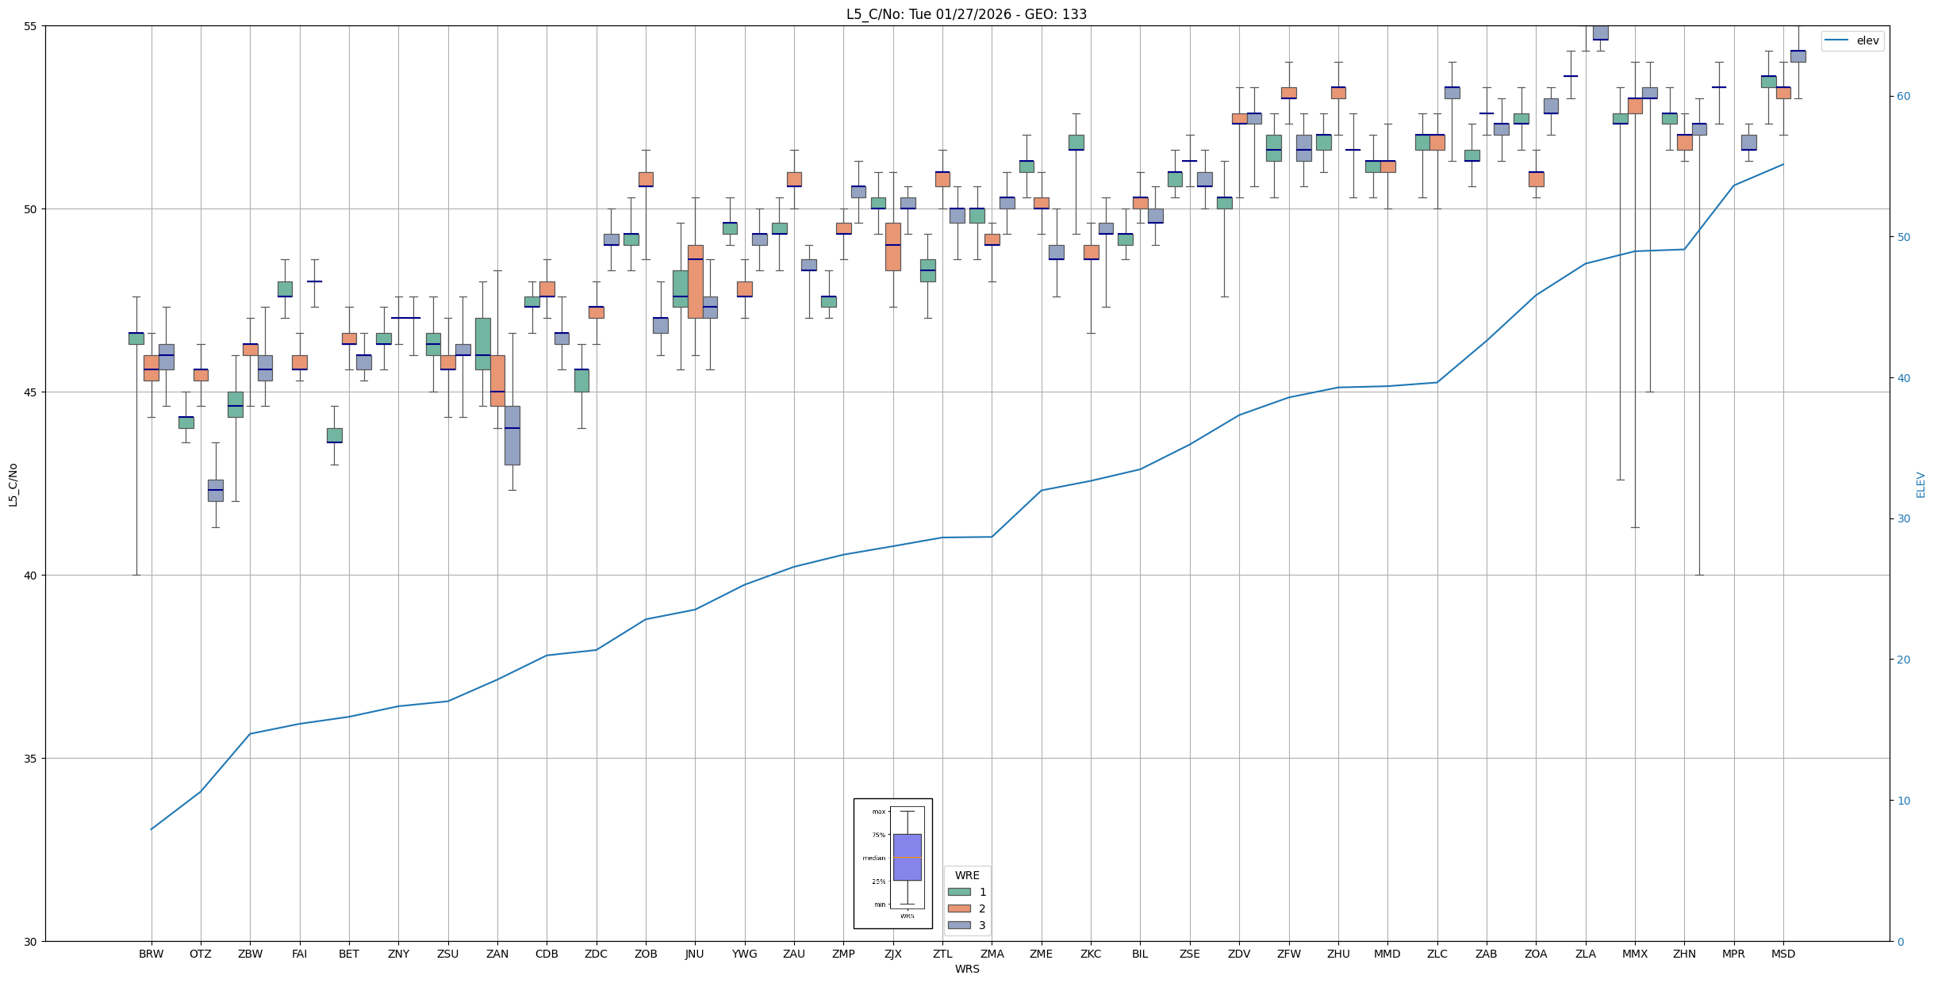Click the chart title L5_C/No GEO: 133
Image resolution: width=1934 pixels, height=983 pixels.
[966, 14]
